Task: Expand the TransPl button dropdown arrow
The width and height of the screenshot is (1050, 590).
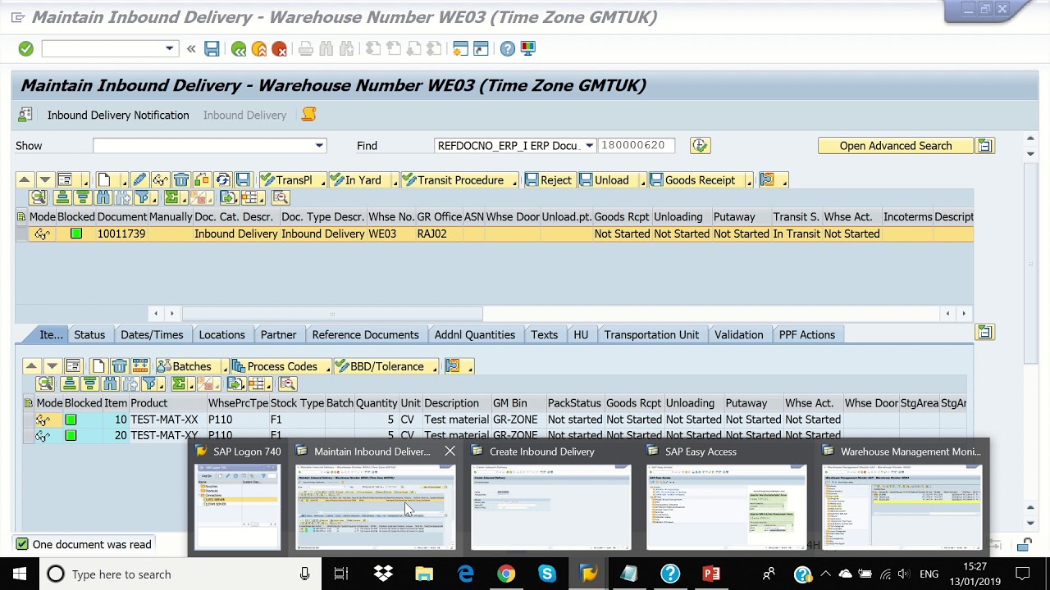Action: (x=323, y=181)
